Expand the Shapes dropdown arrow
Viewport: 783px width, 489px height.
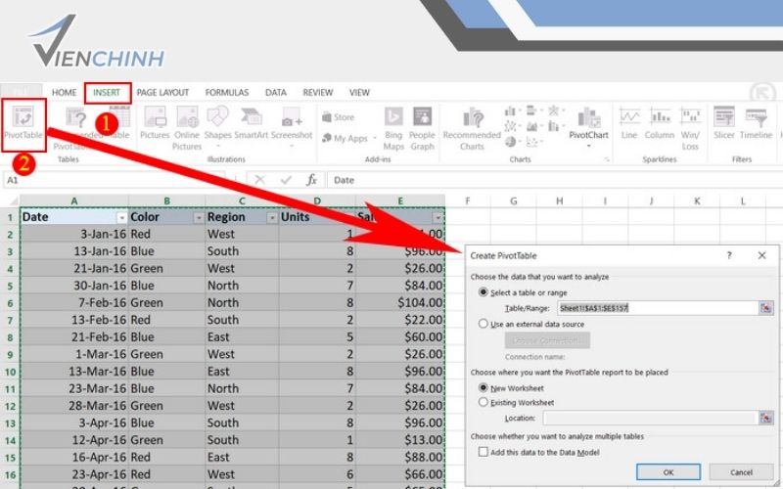[x=217, y=146]
